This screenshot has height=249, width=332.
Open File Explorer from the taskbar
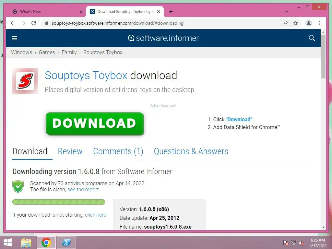pos(26,243)
